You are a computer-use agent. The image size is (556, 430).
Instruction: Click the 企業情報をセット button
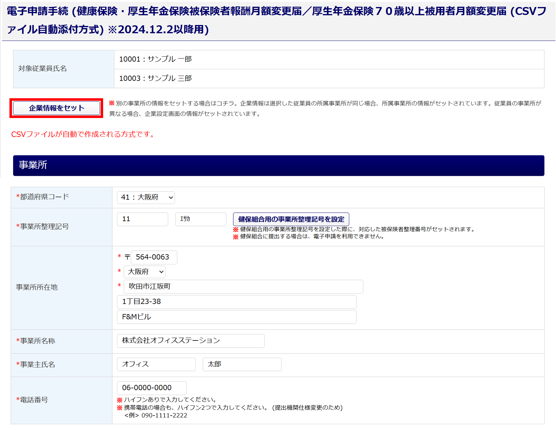click(56, 108)
